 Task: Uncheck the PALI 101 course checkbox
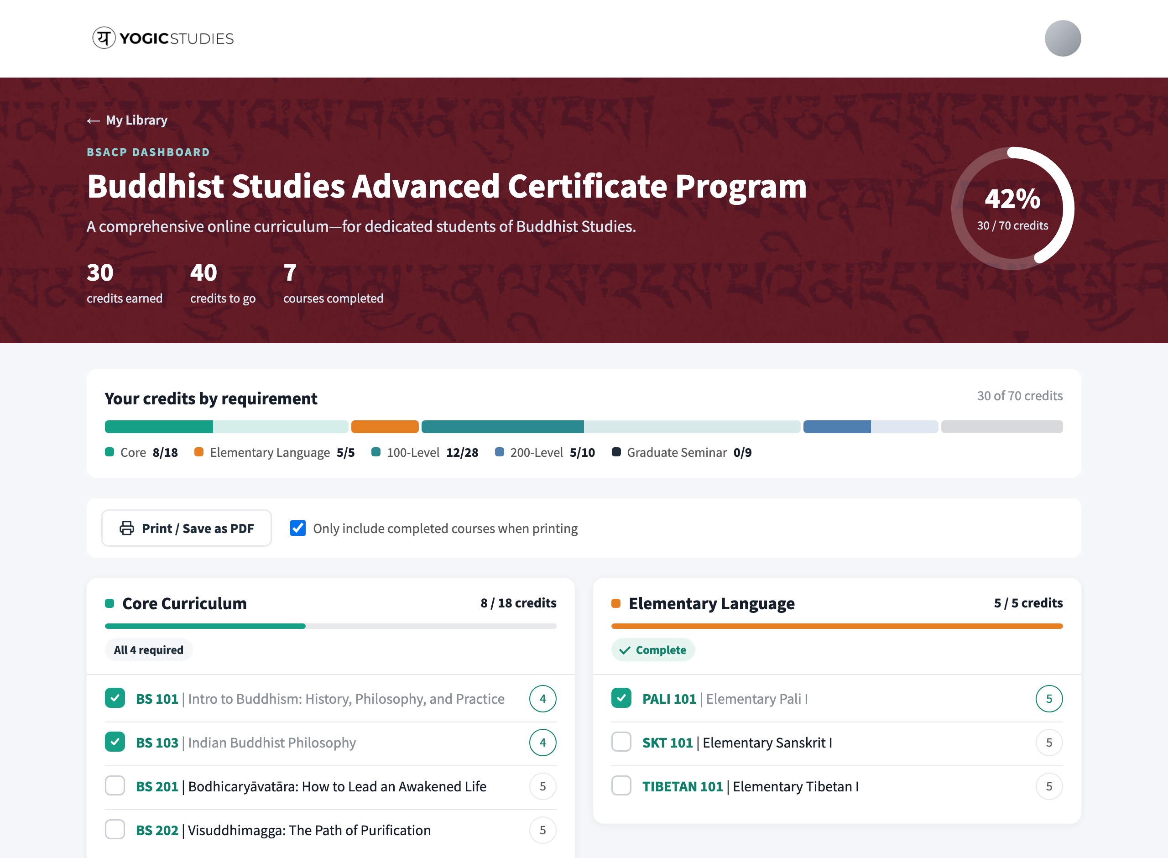pos(621,698)
